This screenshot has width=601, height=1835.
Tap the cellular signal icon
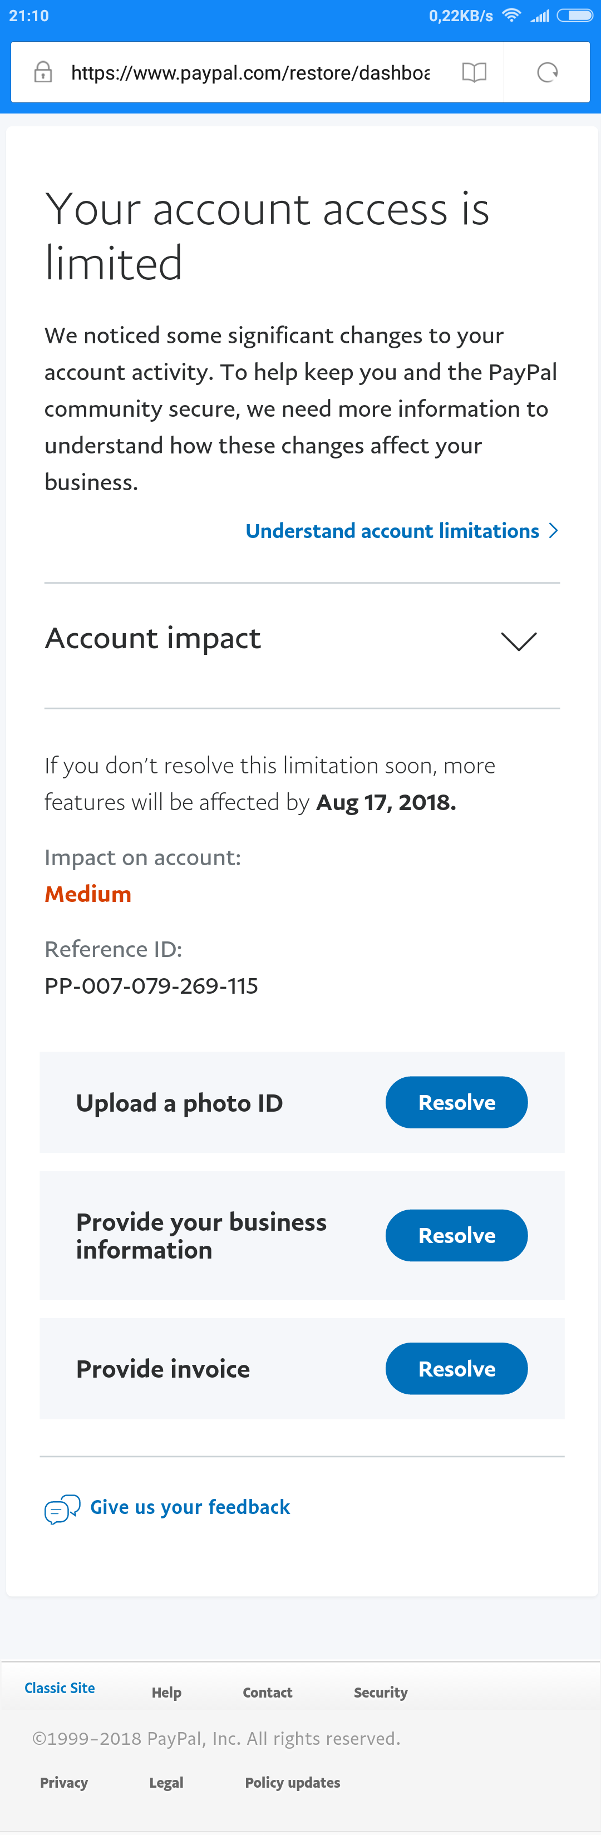[x=540, y=16]
